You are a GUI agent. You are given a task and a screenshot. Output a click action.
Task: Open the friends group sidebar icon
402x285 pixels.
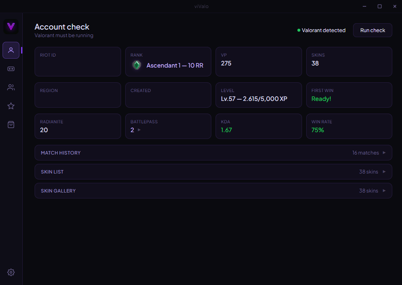coord(11,87)
